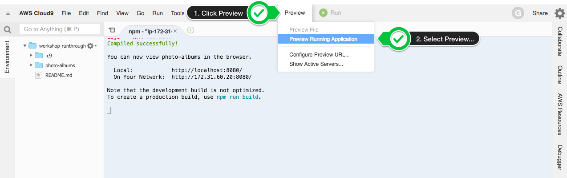The width and height of the screenshot is (567, 178).
Task: Open the AWS Resources side panel
Action: click(560, 114)
